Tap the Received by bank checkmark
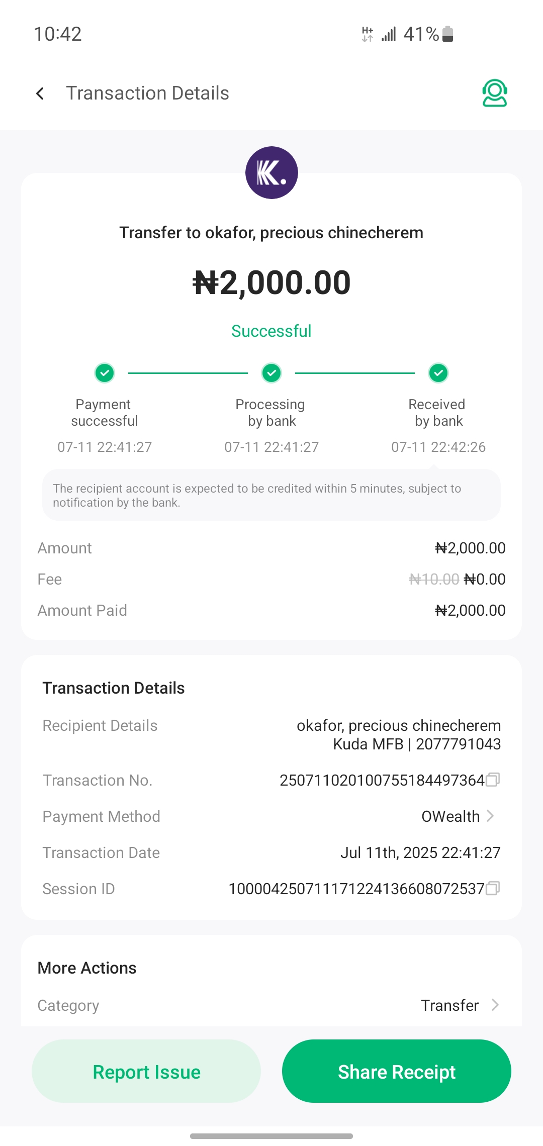543x1146 pixels. click(x=438, y=373)
